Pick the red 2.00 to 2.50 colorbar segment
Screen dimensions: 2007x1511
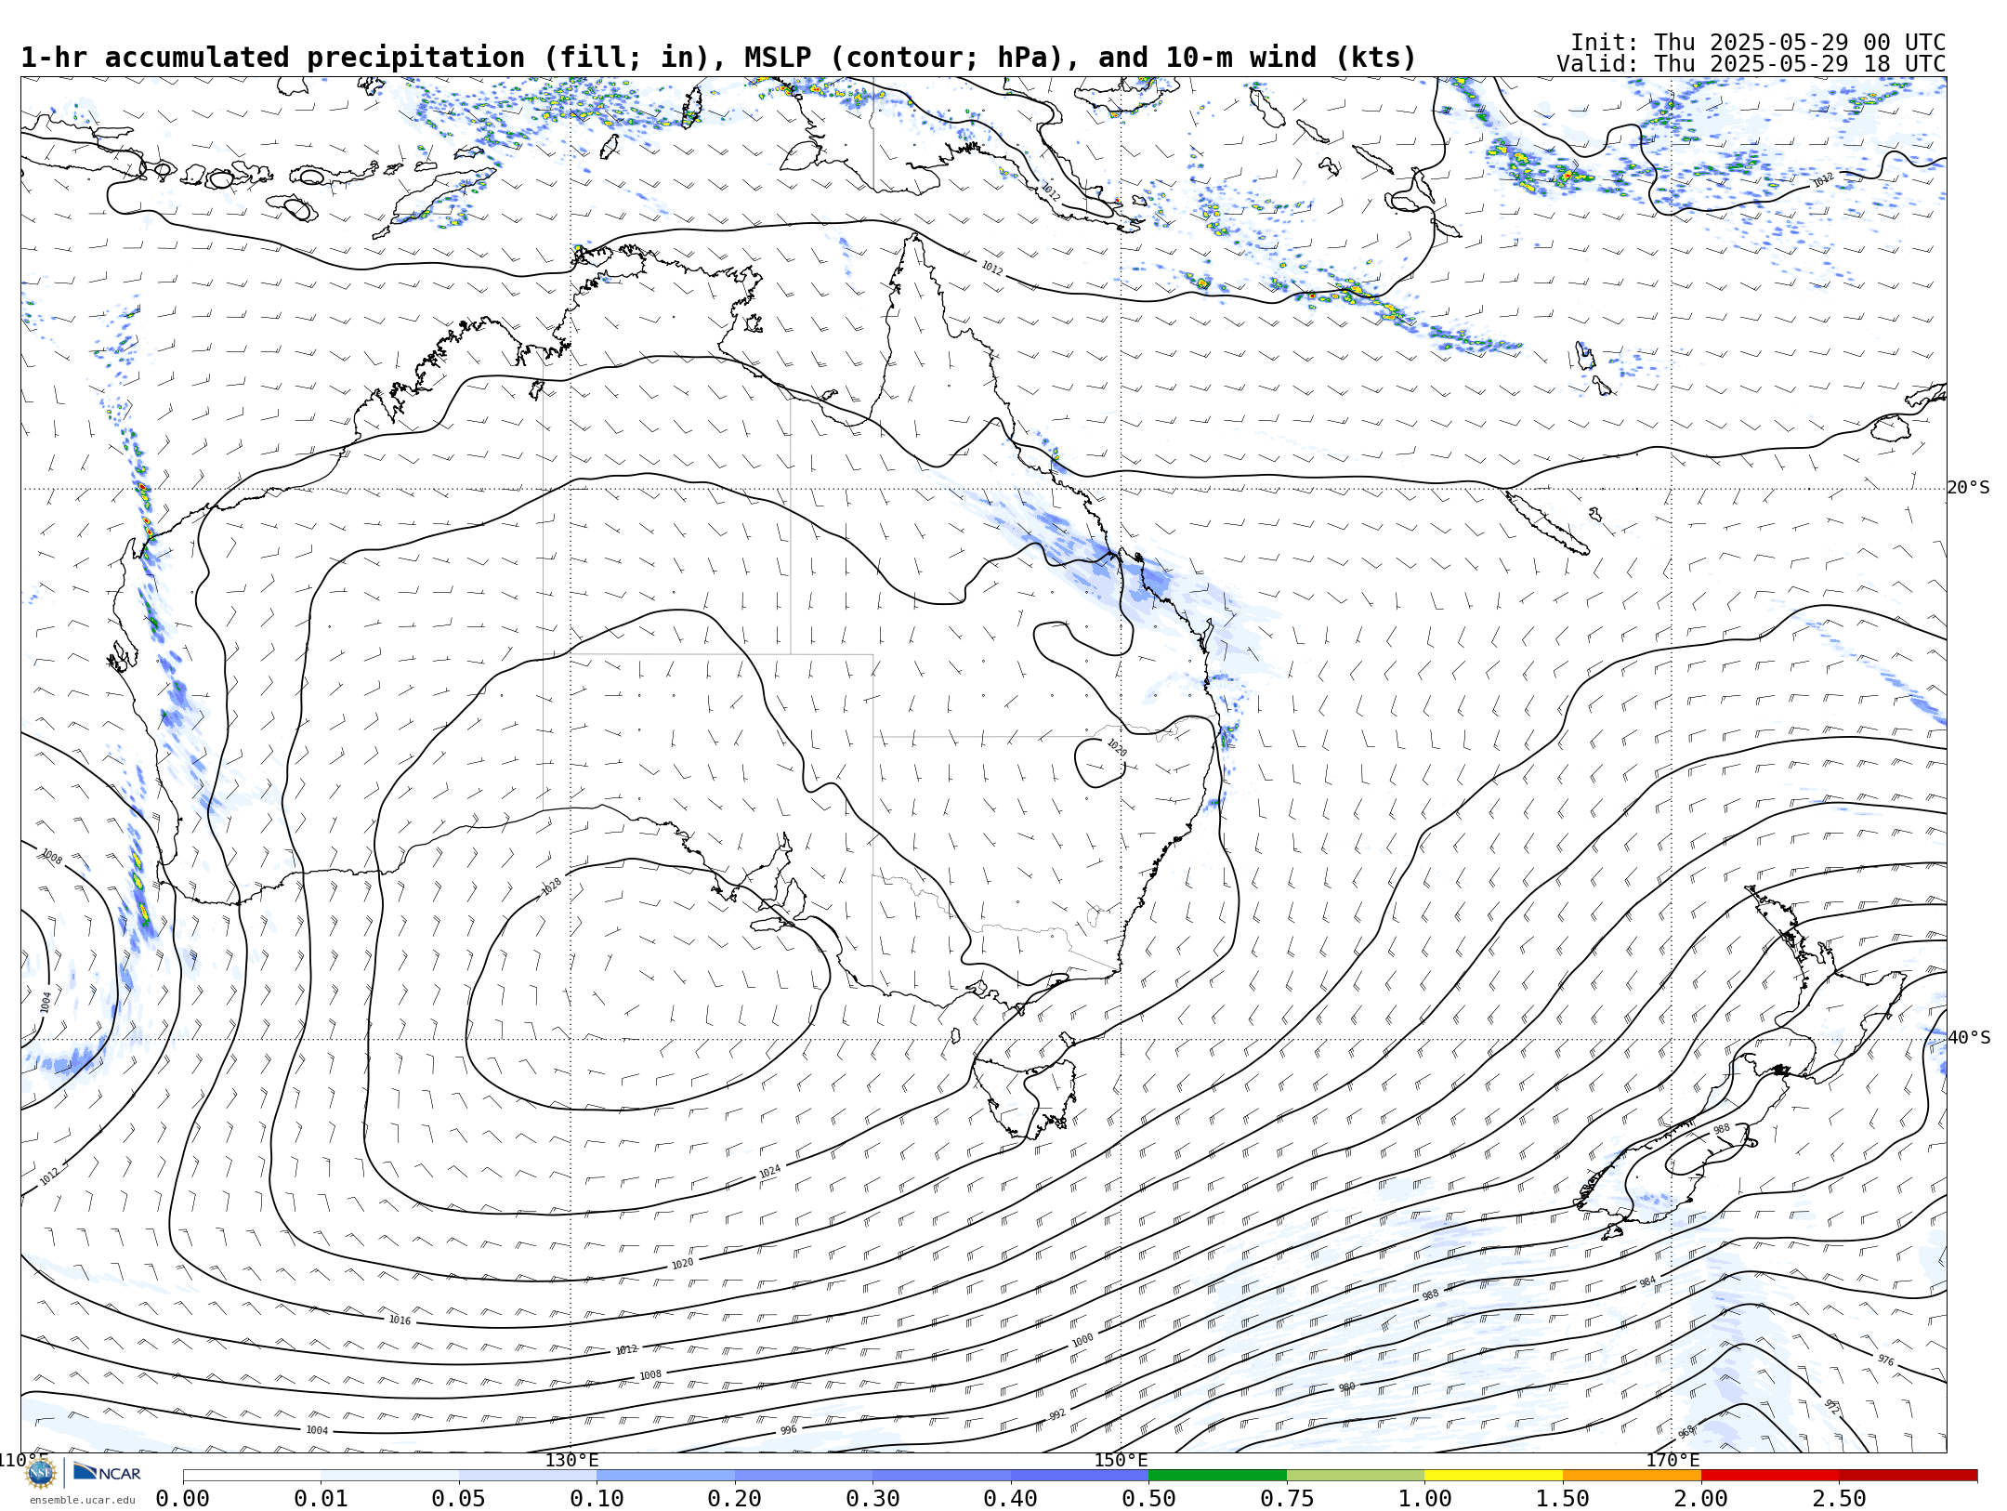click(1770, 1476)
